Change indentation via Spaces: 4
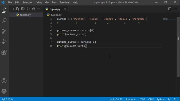 130,99
